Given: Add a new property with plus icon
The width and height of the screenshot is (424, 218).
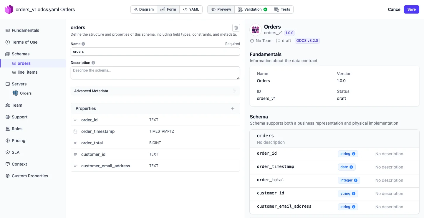Looking at the screenshot, I should [233, 108].
